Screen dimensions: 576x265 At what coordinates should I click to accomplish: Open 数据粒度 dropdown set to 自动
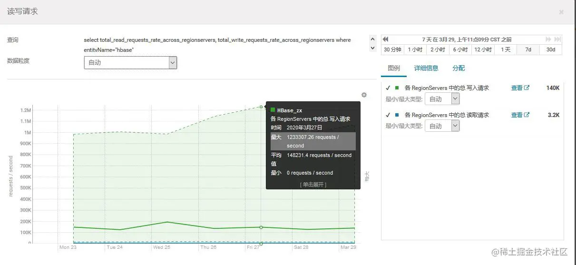[x=130, y=62]
